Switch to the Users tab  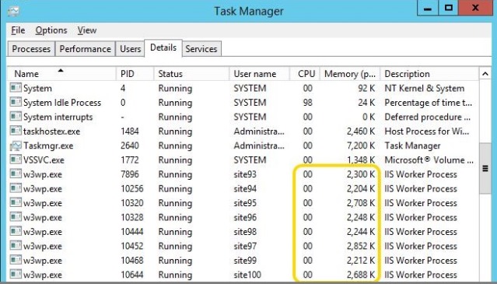pos(130,49)
